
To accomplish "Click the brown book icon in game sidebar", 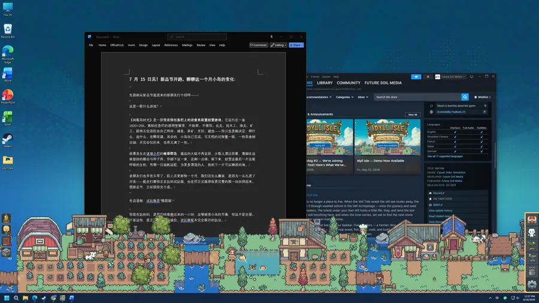I will click(6, 241).
